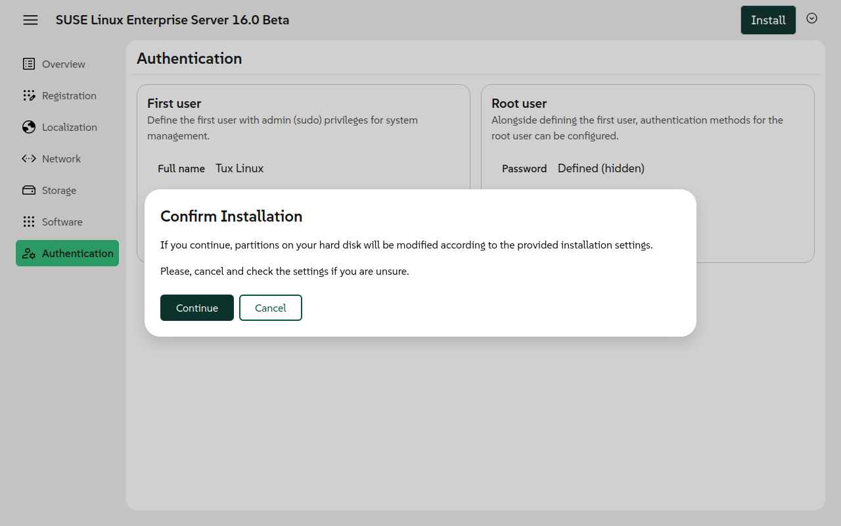Cancel the installation confirmation dialog
Screen dimensions: 841x526
click(x=270, y=307)
